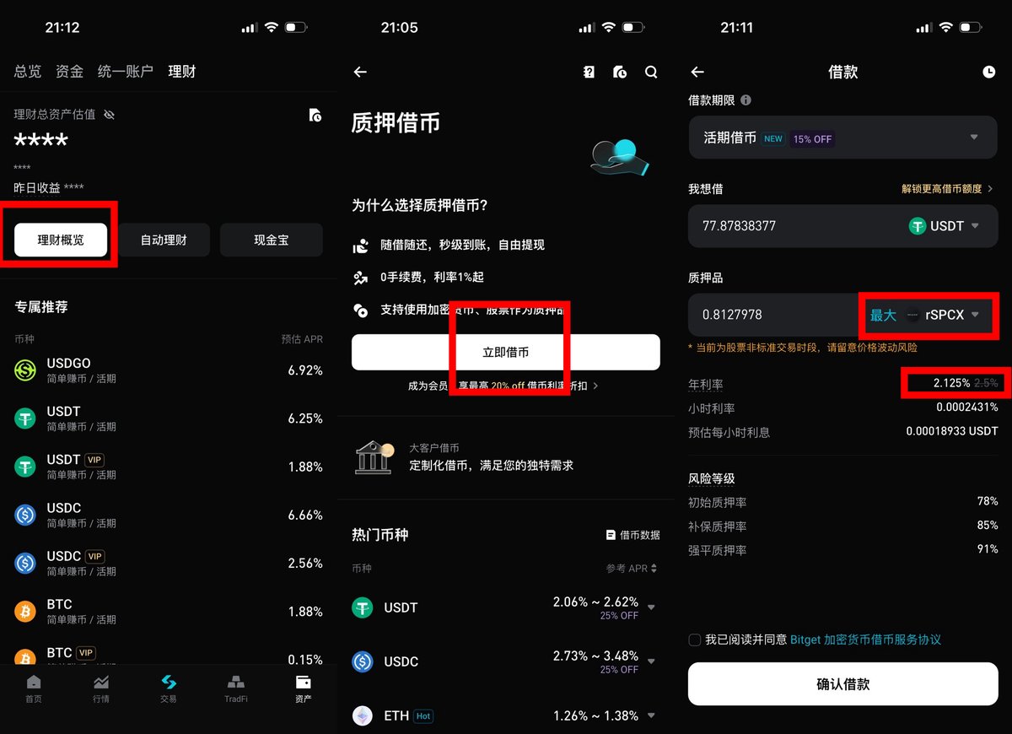Switch to 统一账户 tab

tap(126, 72)
